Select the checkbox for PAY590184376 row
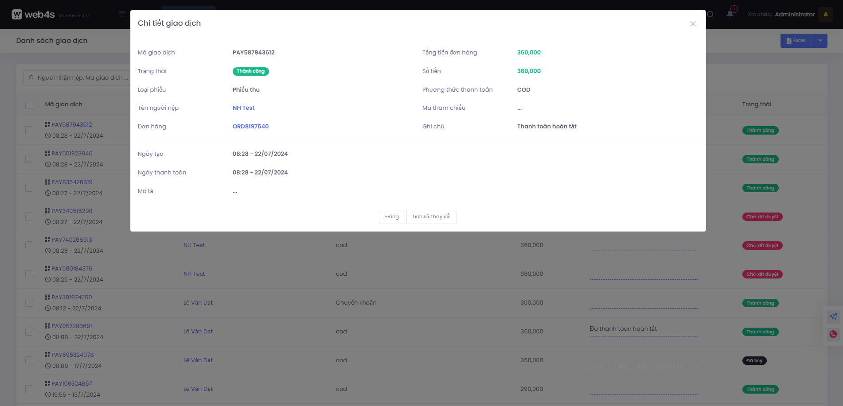This screenshot has height=406, width=843. [29, 274]
